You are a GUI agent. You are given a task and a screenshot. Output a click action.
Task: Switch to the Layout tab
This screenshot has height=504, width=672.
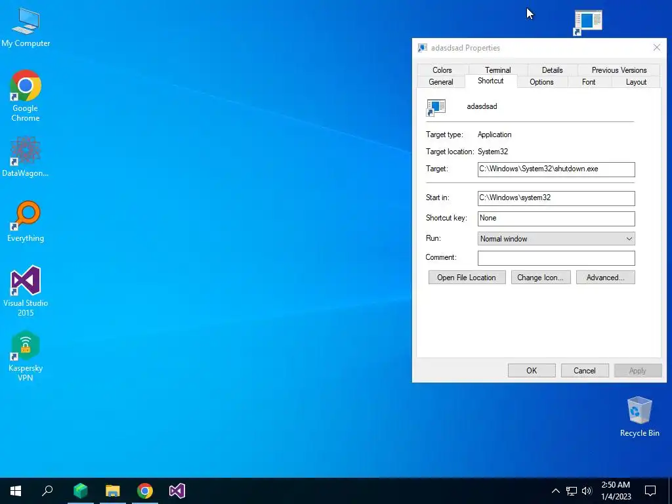tap(636, 82)
